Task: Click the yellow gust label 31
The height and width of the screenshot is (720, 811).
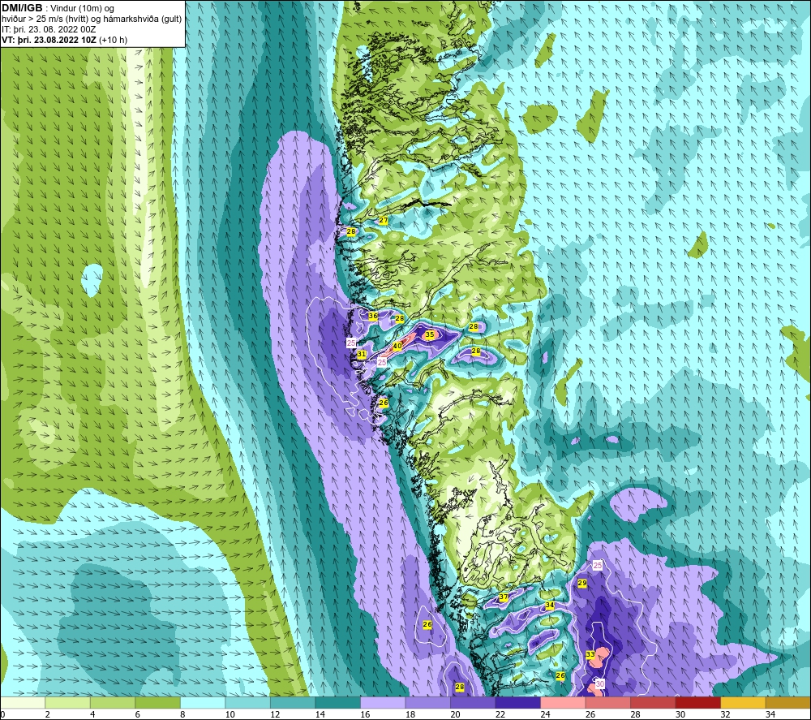Action: pos(362,355)
